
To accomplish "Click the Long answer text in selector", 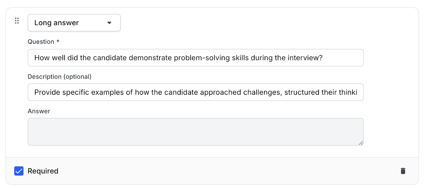I will [56, 23].
